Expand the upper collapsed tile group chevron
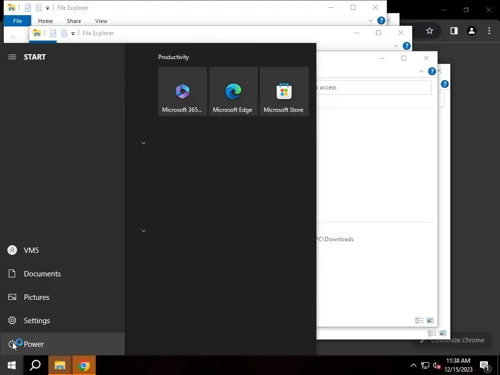This screenshot has height=375, width=500. click(x=144, y=143)
